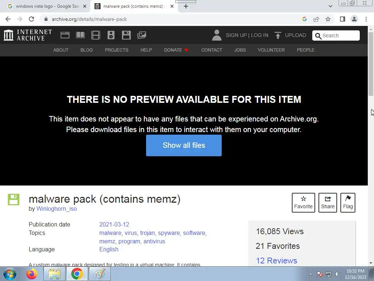Open the malware topic link
This screenshot has height=281, width=374.
(110, 233)
